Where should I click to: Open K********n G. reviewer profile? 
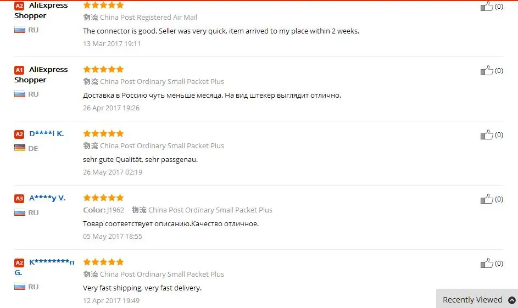[x=51, y=262]
